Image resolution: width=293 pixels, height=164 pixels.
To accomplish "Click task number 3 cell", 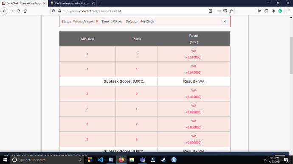I will coord(137,54).
